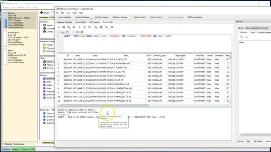Select the Current Database tab in the Remote panel
This screenshot has height=152, width=271.
click(264, 33)
